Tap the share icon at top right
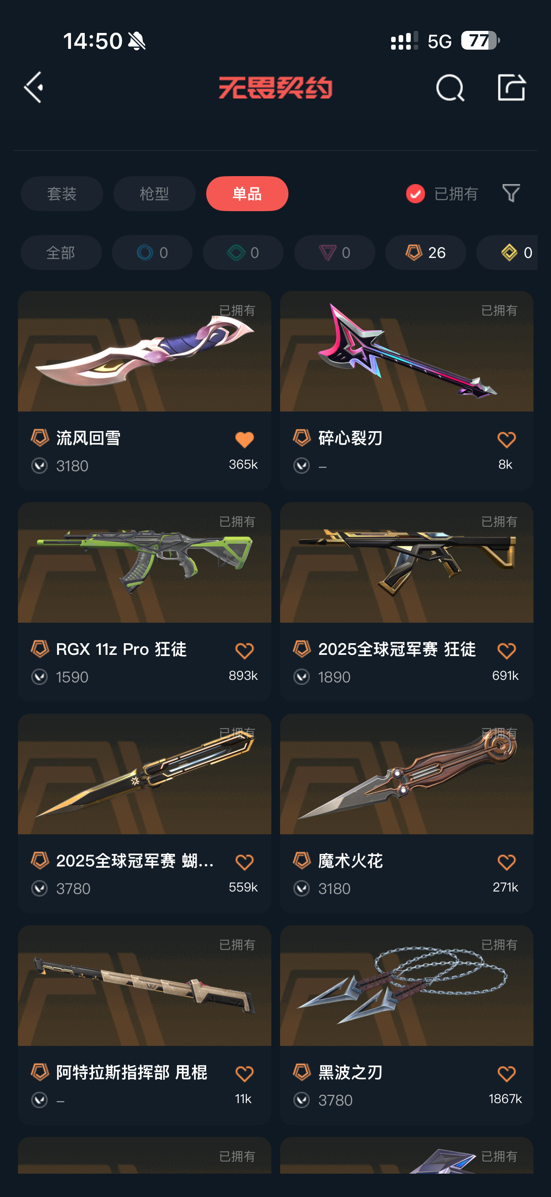The height and width of the screenshot is (1197, 551). coord(511,87)
